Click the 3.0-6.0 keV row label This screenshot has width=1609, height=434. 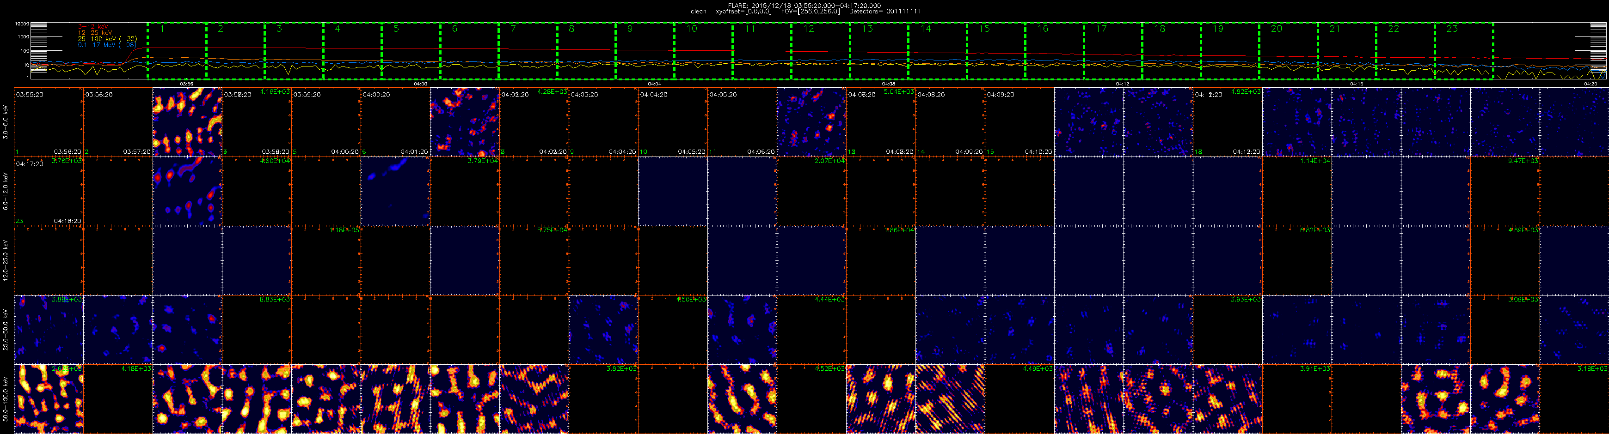click(x=6, y=122)
